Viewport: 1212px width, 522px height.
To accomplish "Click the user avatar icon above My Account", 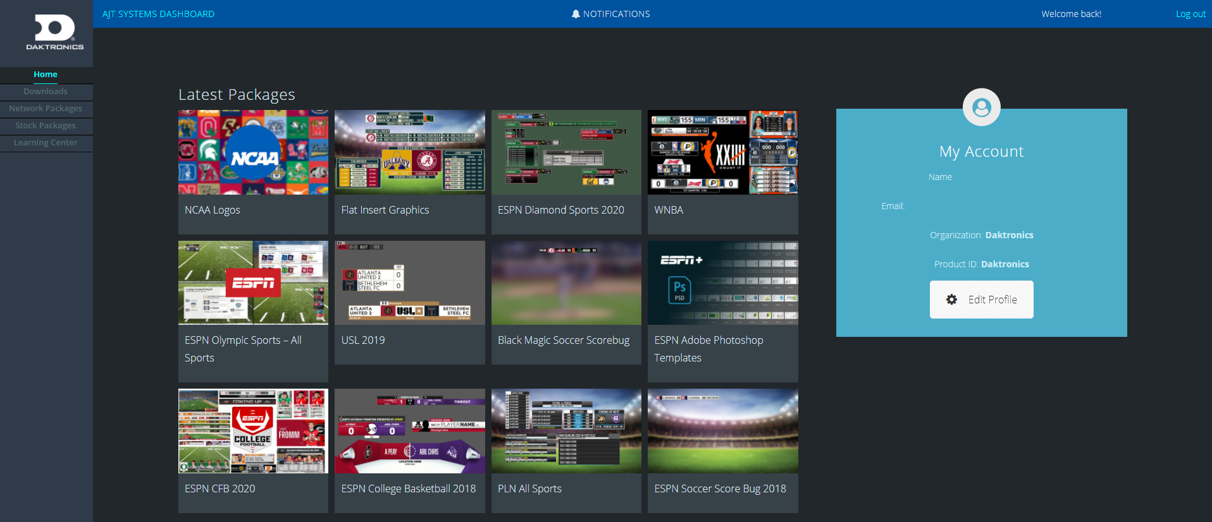I will (x=981, y=107).
